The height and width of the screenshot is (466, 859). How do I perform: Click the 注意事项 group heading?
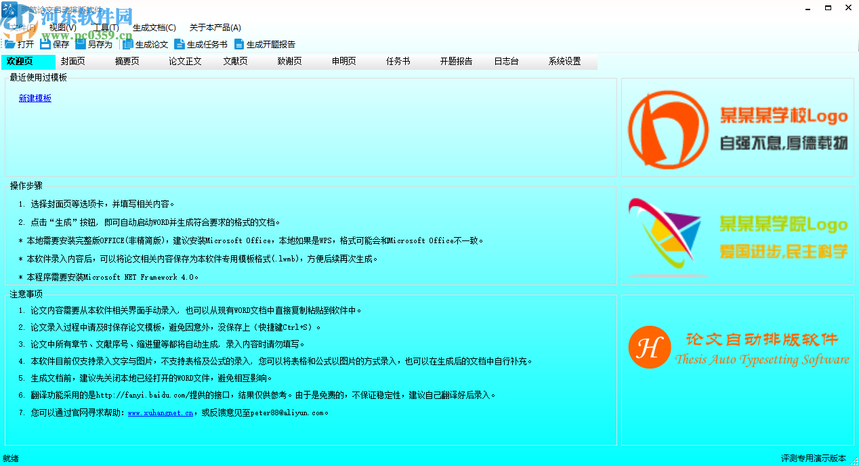[x=26, y=294]
